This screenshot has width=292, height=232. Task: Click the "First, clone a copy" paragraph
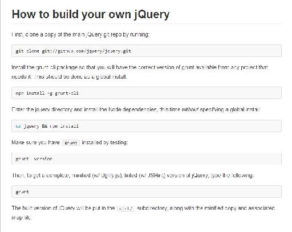[x=80, y=35]
